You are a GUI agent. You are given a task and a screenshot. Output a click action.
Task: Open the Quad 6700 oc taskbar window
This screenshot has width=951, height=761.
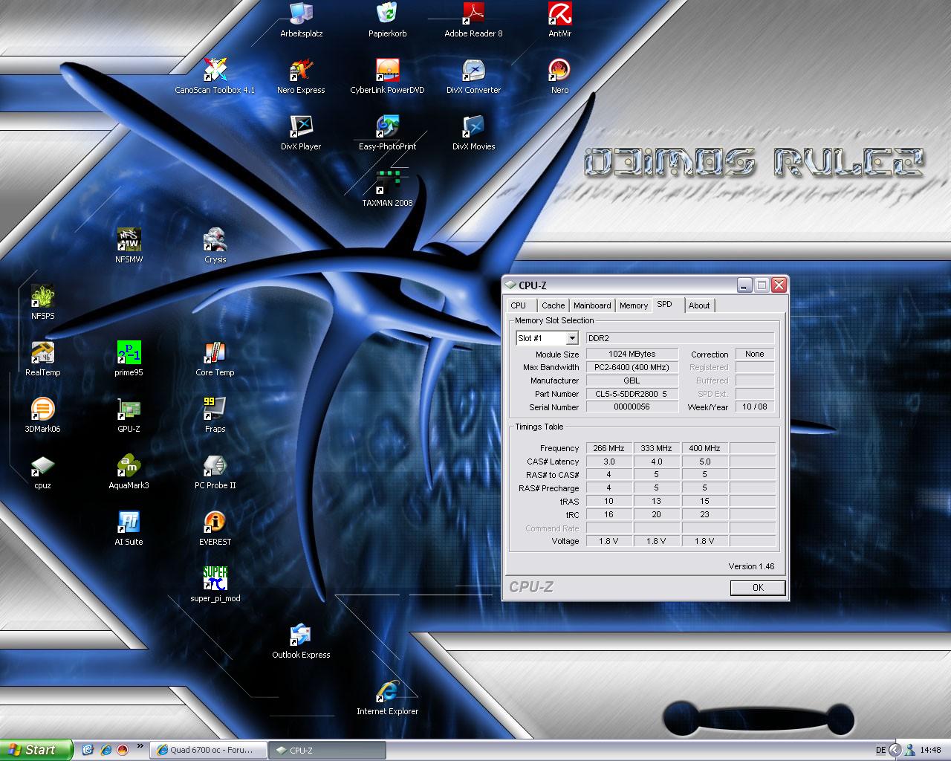coord(207,750)
